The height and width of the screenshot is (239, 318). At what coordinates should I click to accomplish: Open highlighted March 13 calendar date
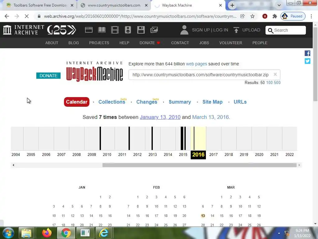click(x=203, y=216)
